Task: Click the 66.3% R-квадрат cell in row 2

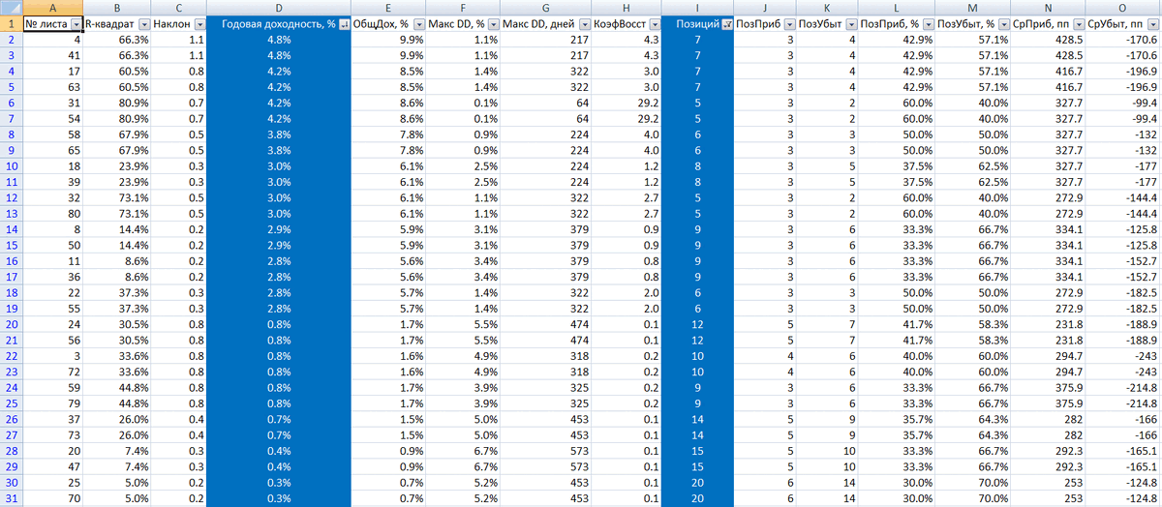Action: point(118,40)
